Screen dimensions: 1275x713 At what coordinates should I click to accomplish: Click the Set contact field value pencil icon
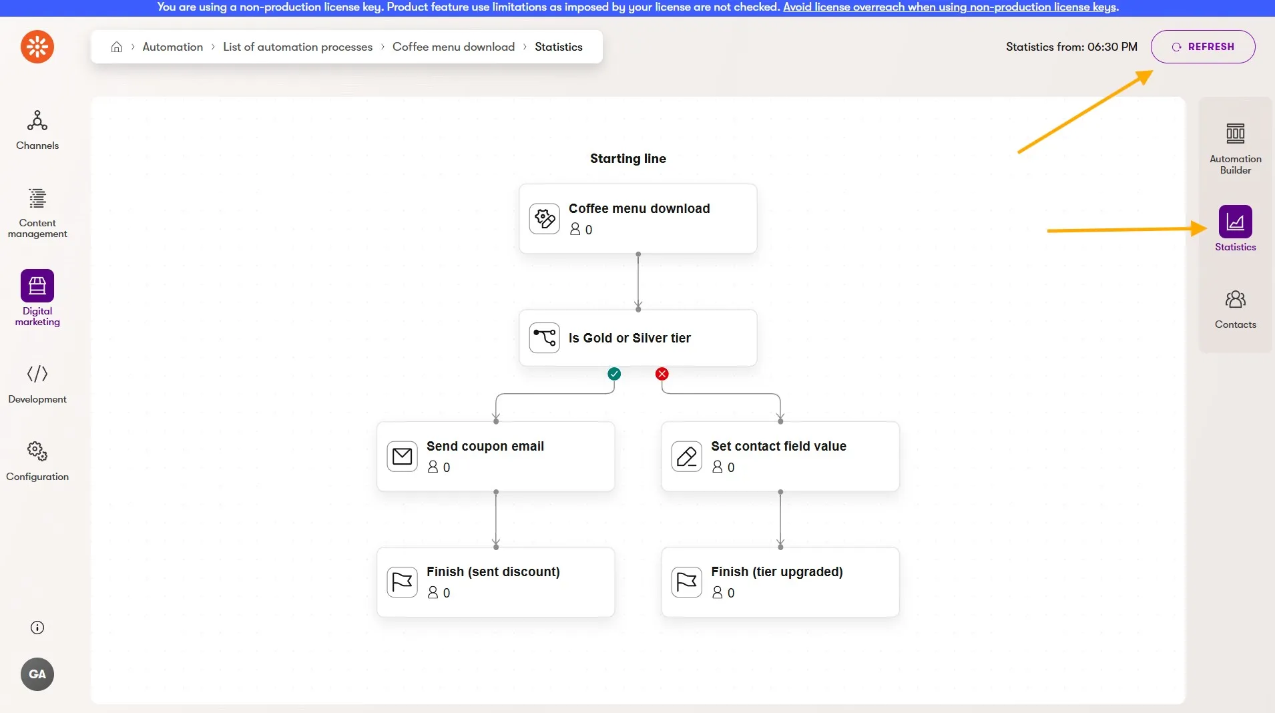[x=687, y=457]
